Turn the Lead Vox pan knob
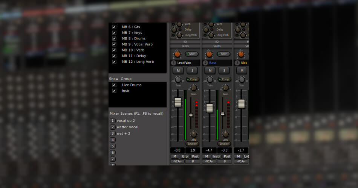This screenshot has width=358, height=188. coord(177,54)
